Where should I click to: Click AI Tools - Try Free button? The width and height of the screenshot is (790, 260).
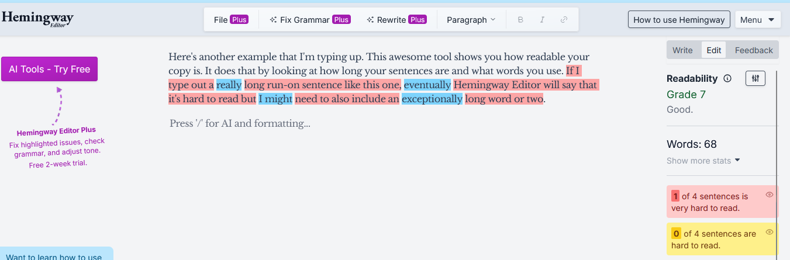[49, 69]
